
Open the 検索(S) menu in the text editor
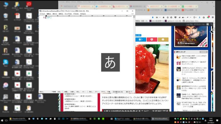click(61, 14)
